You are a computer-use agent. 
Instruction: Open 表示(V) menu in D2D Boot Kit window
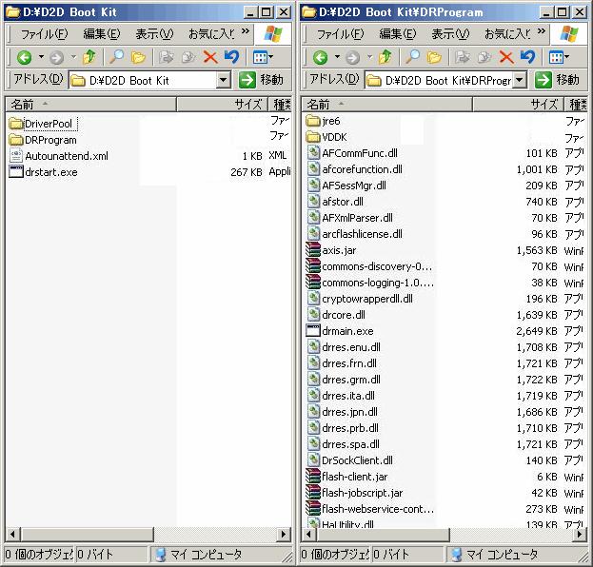pyautogui.click(x=154, y=34)
